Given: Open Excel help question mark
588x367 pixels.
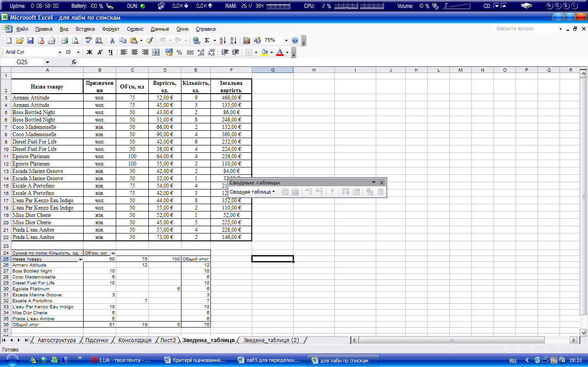Looking at the screenshot, I should (295, 40).
